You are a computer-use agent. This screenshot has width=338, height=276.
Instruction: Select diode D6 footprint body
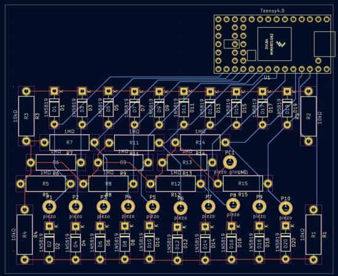point(100,243)
